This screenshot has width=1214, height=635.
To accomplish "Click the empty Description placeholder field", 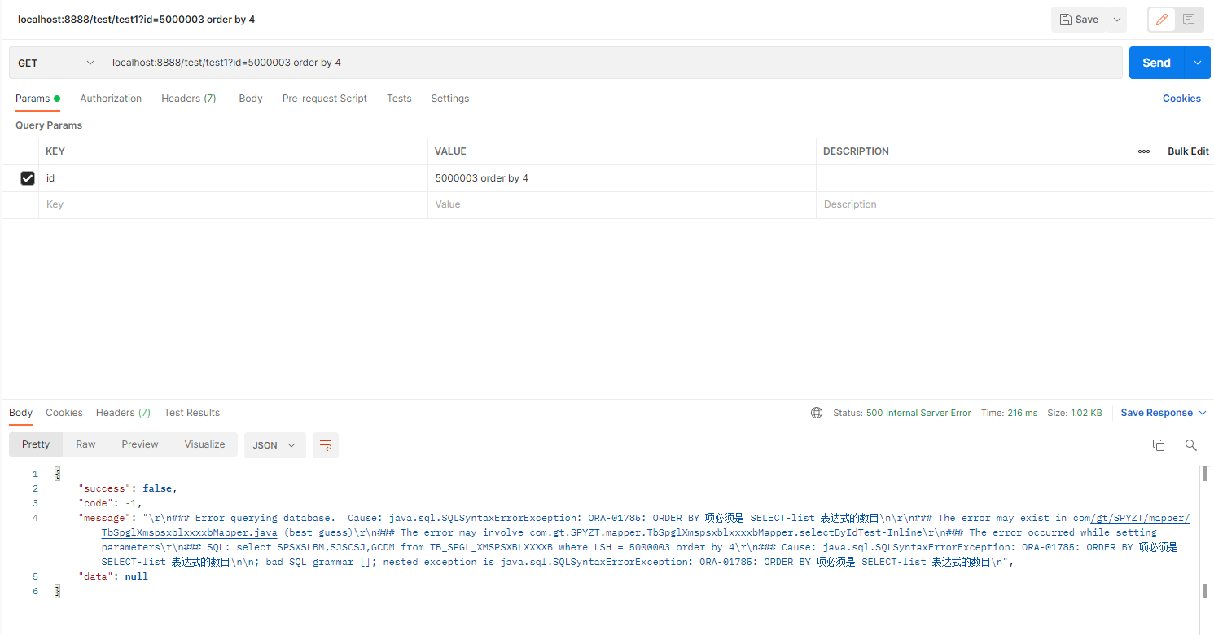I will pos(1015,204).
